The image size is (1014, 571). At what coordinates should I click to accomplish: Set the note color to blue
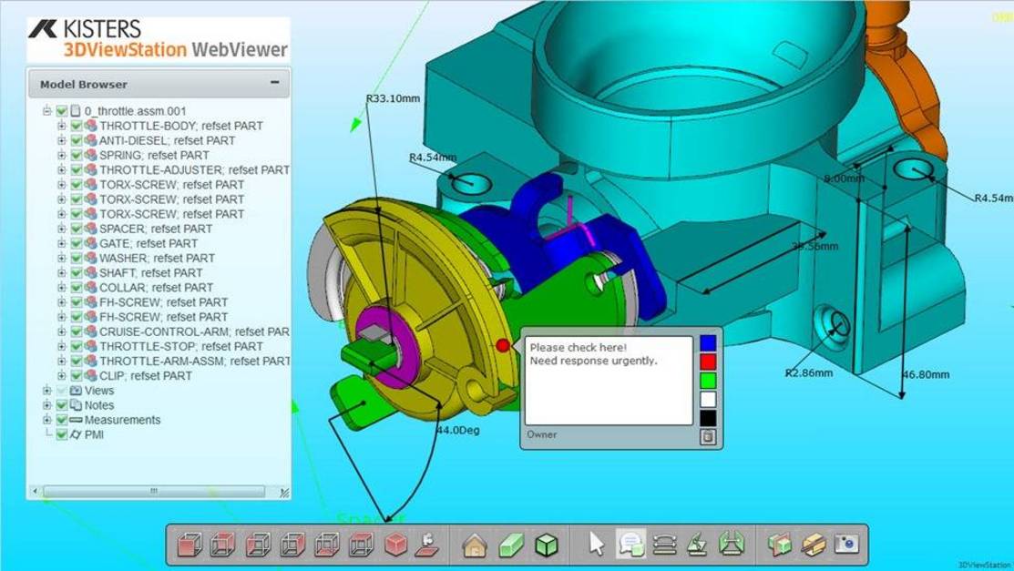pyautogui.click(x=708, y=342)
